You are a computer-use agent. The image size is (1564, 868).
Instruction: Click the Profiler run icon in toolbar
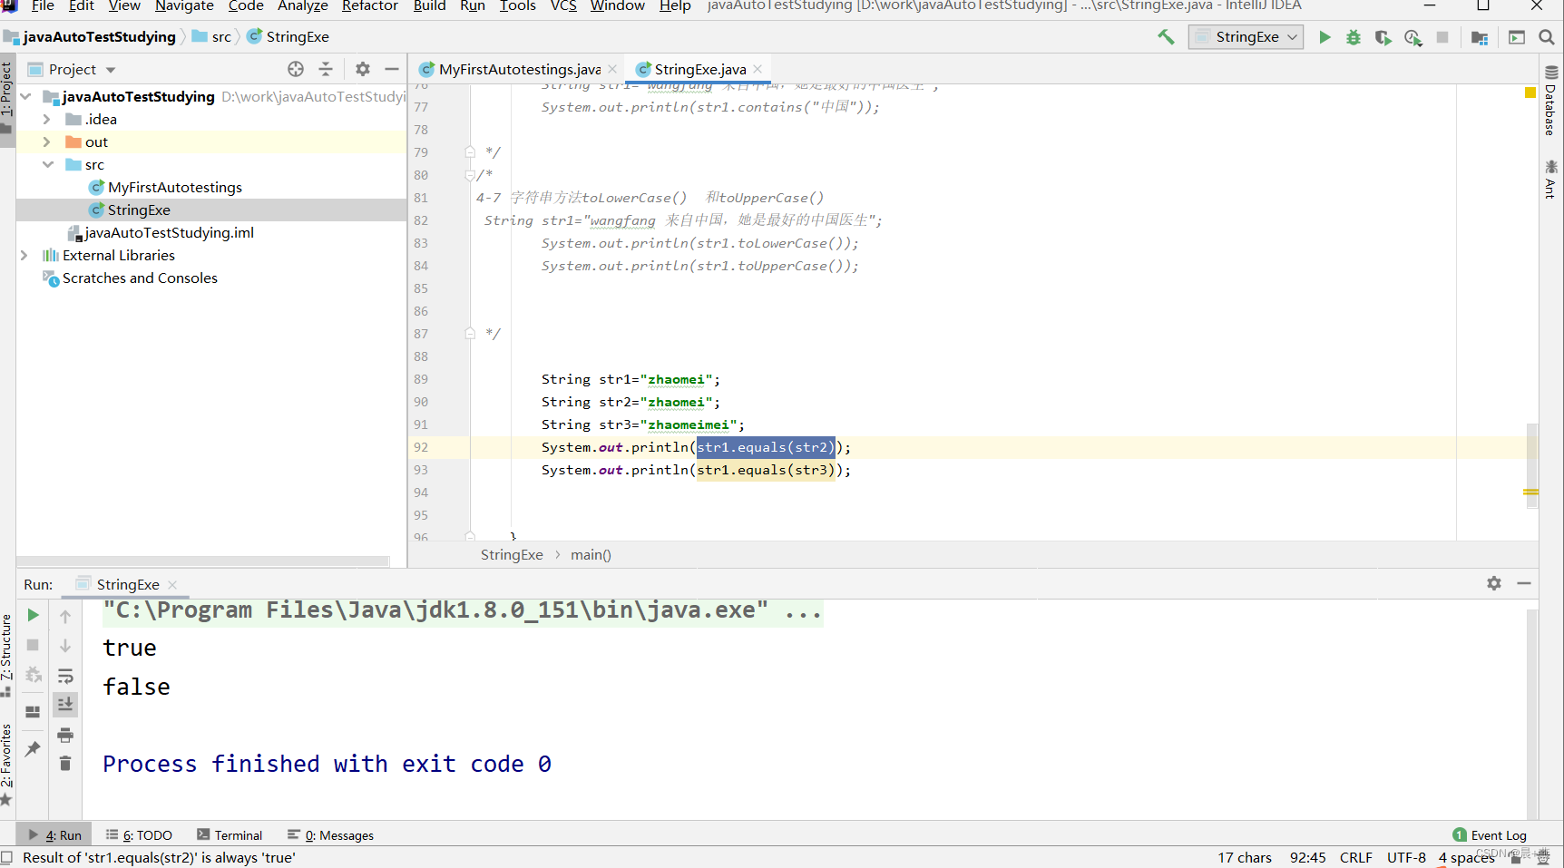coord(1412,37)
